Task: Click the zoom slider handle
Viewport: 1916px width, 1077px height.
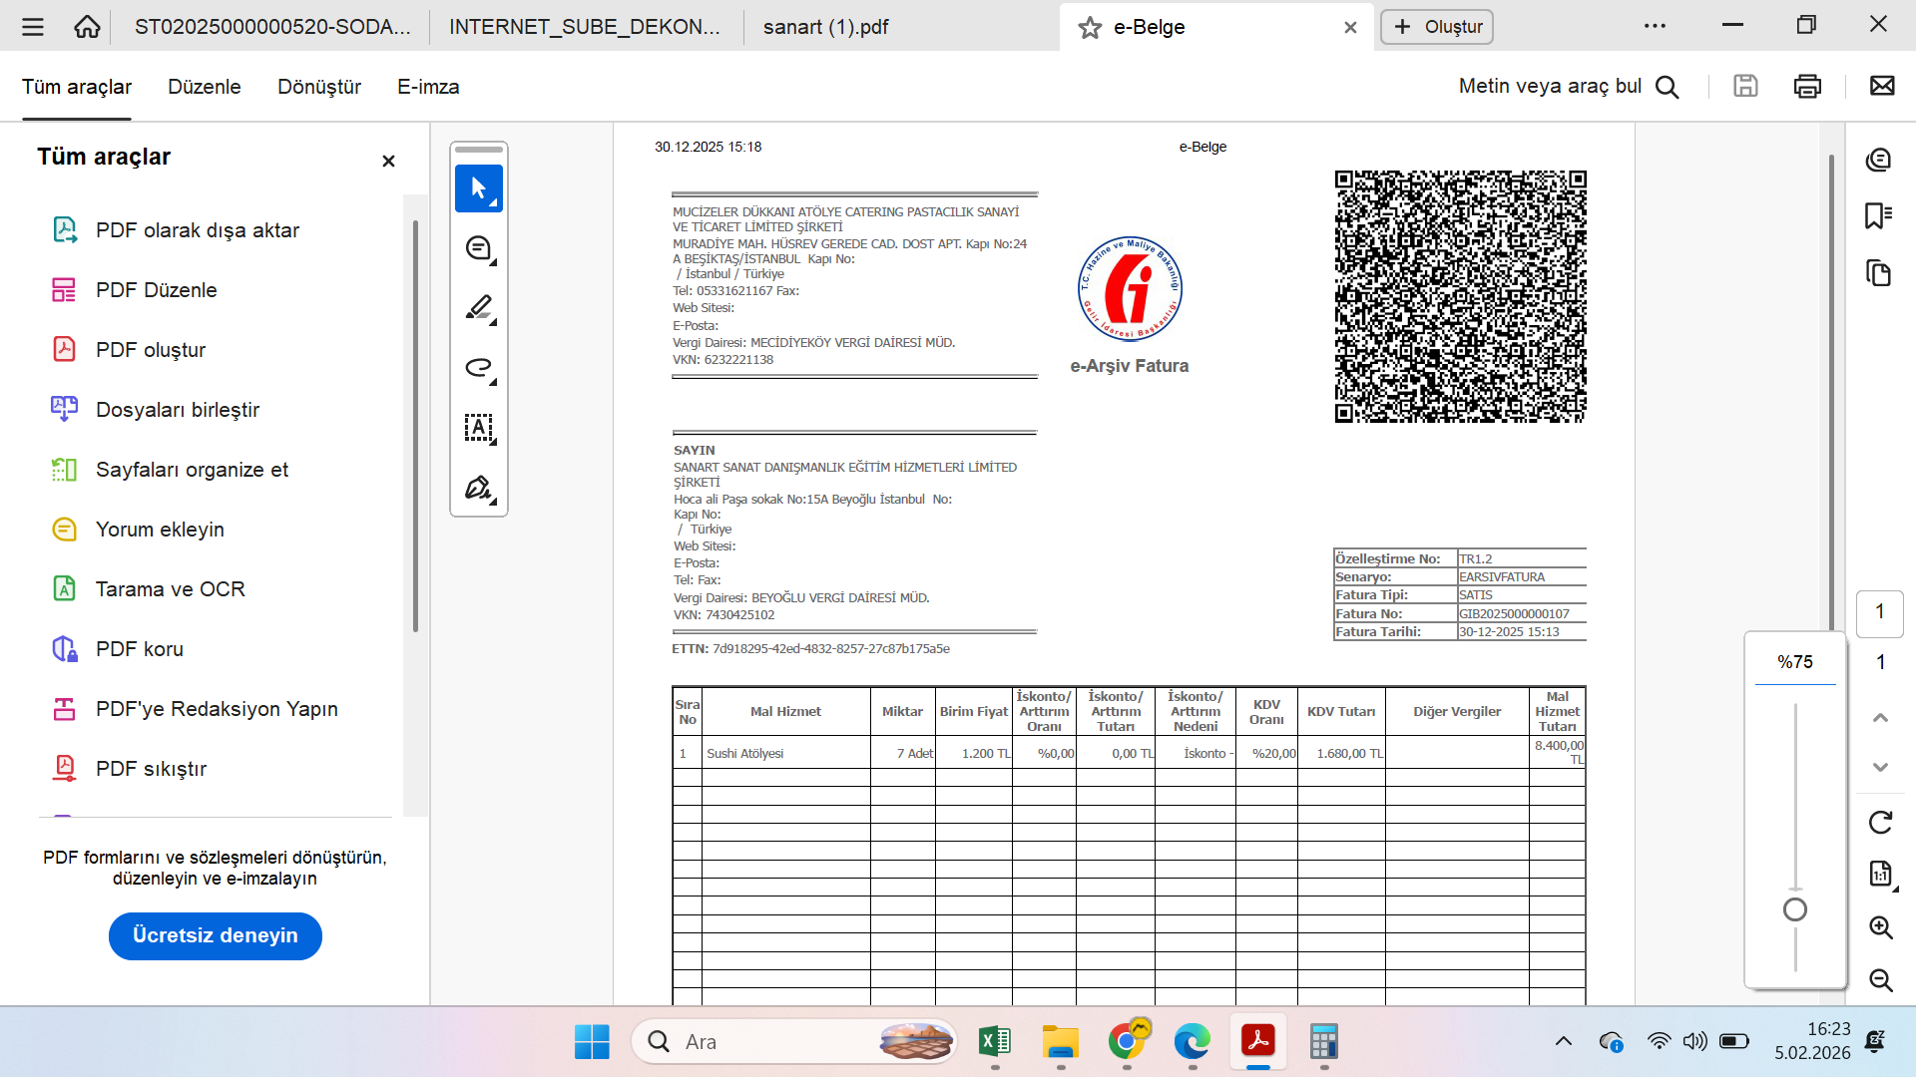Action: (x=1794, y=909)
